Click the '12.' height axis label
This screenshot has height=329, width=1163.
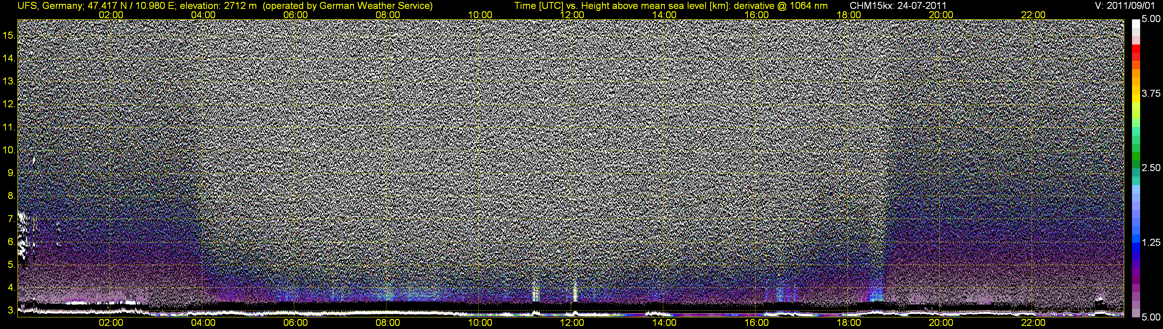pos(9,105)
